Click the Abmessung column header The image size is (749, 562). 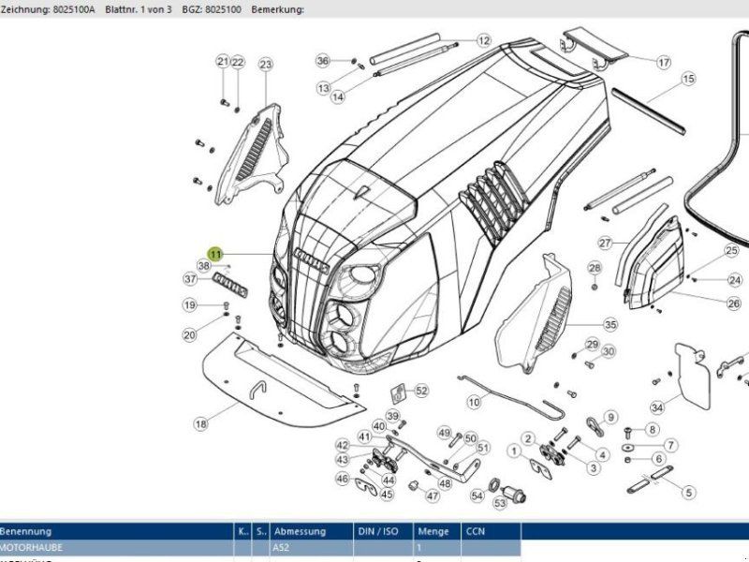coord(309,531)
